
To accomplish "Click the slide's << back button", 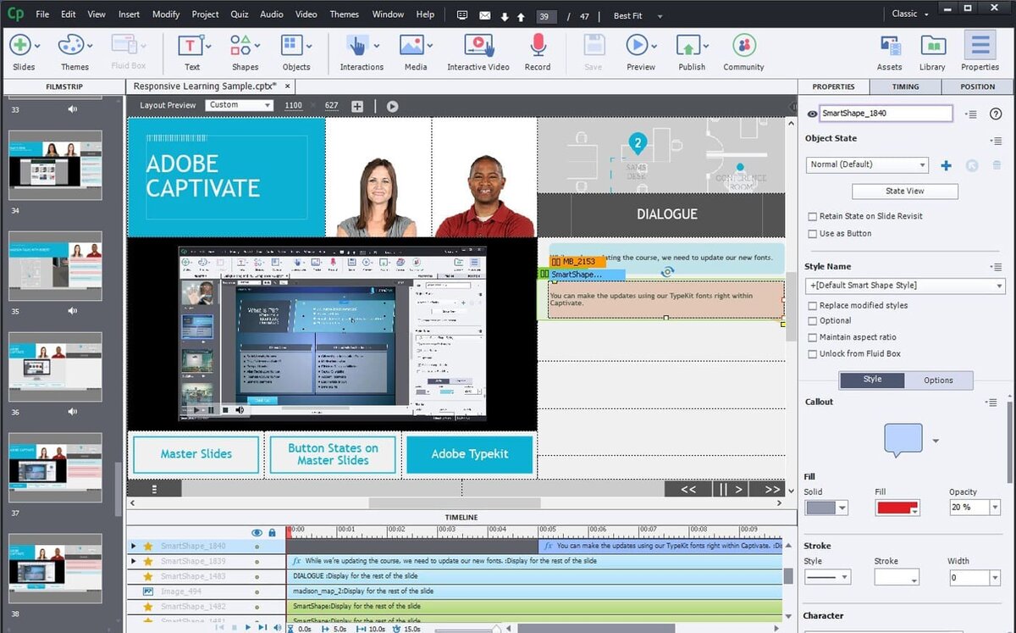I will click(x=688, y=489).
